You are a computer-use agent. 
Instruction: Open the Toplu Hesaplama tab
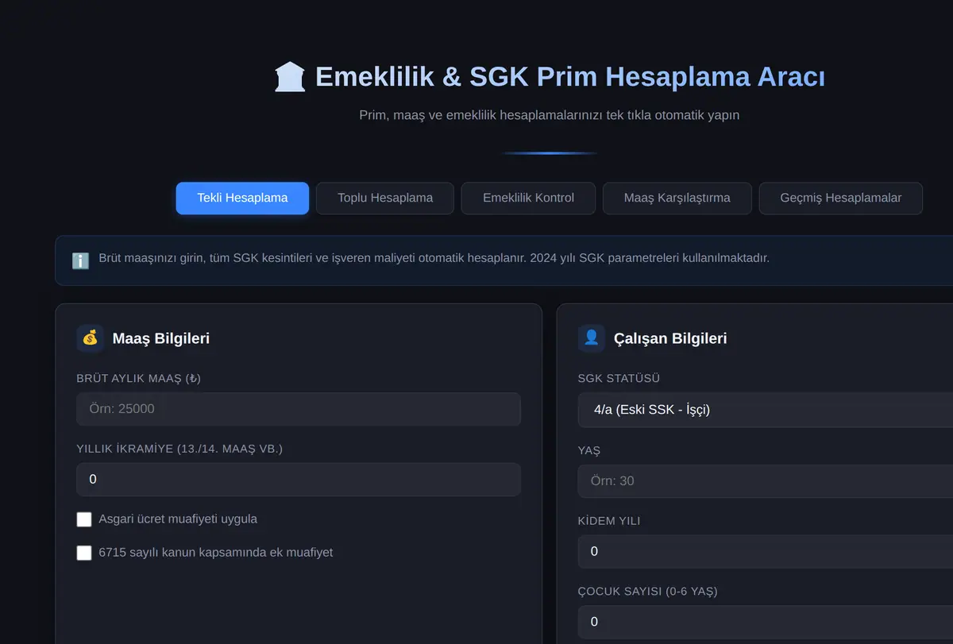pos(385,198)
